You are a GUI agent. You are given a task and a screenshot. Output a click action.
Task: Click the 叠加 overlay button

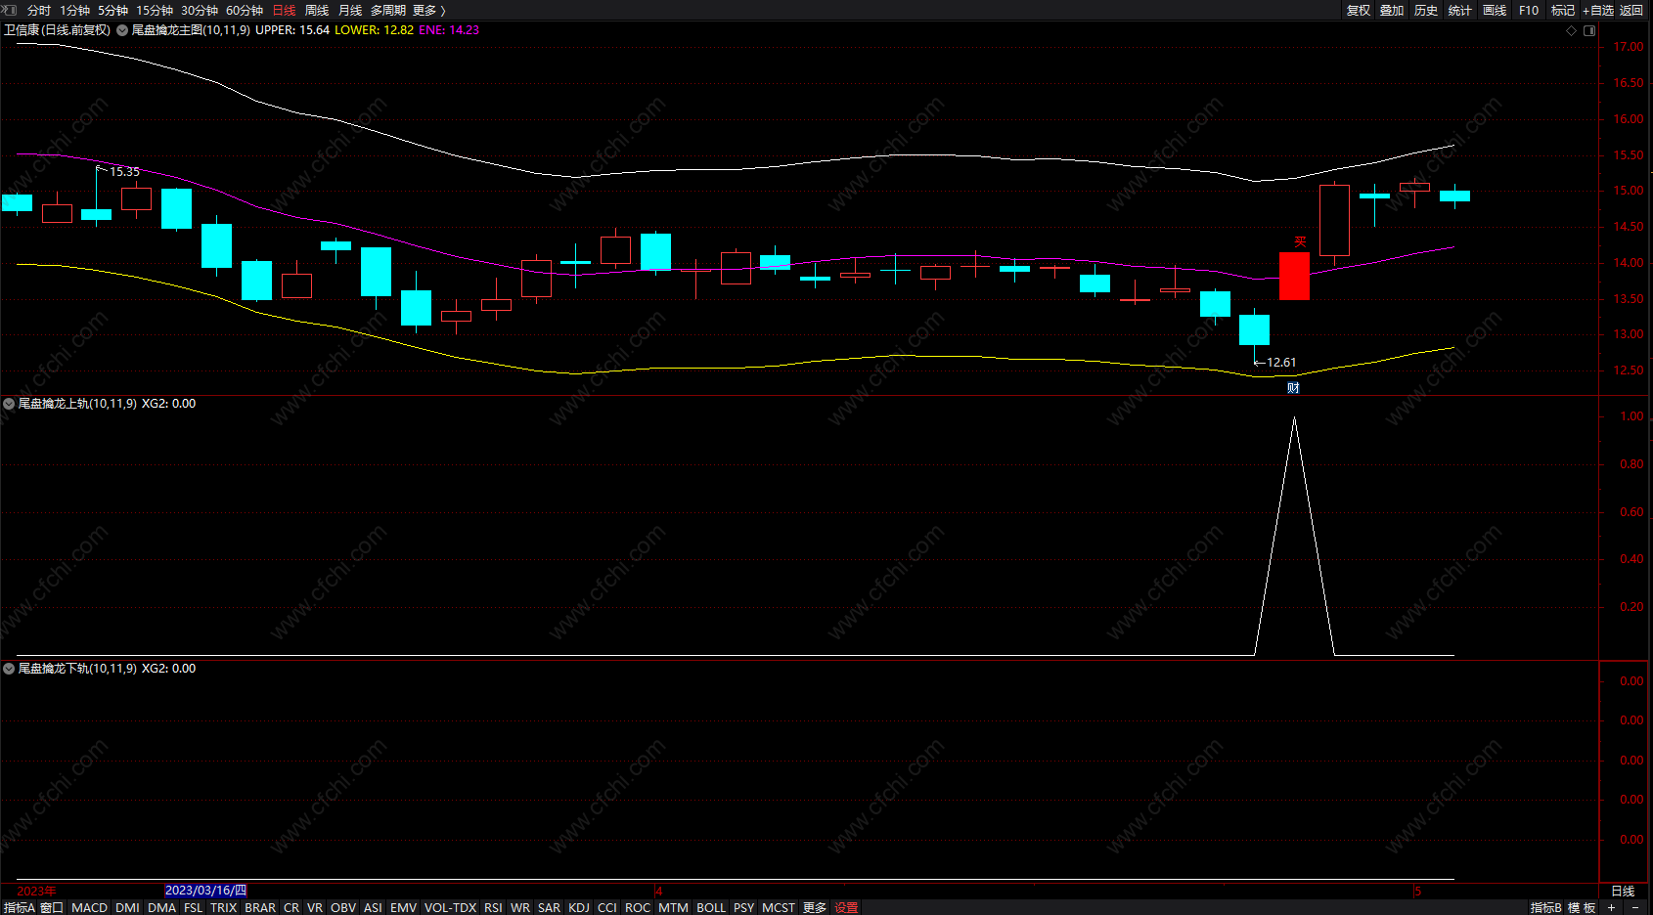1393,11
